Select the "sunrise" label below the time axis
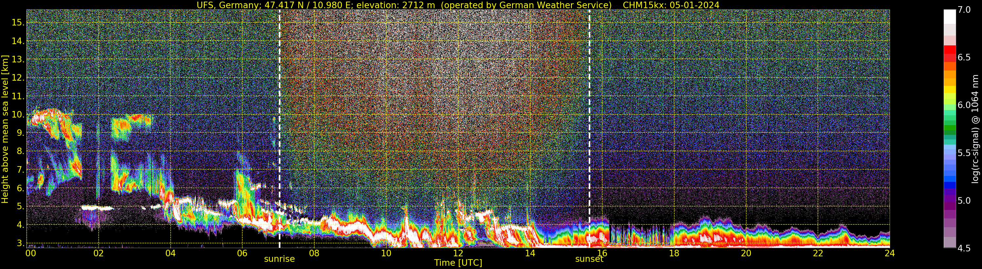 tap(279, 259)
